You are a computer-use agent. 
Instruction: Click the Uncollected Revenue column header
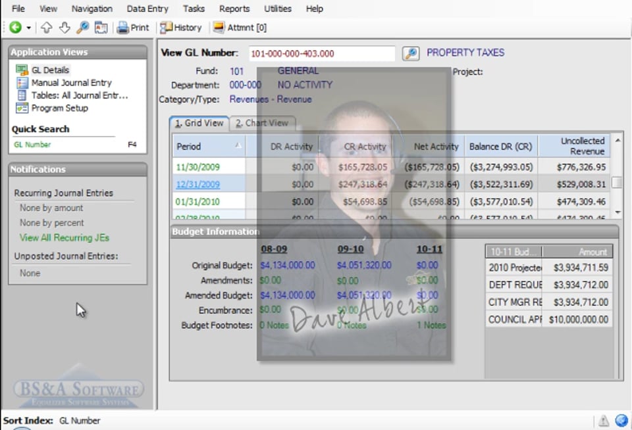pyautogui.click(x=573, y=146)
